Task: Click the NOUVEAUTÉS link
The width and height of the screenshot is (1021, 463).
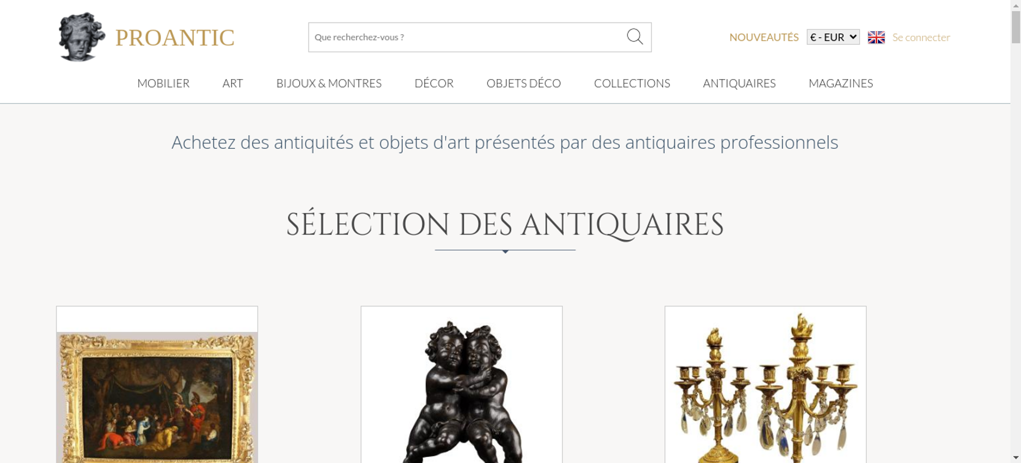Action: [764, 37]
